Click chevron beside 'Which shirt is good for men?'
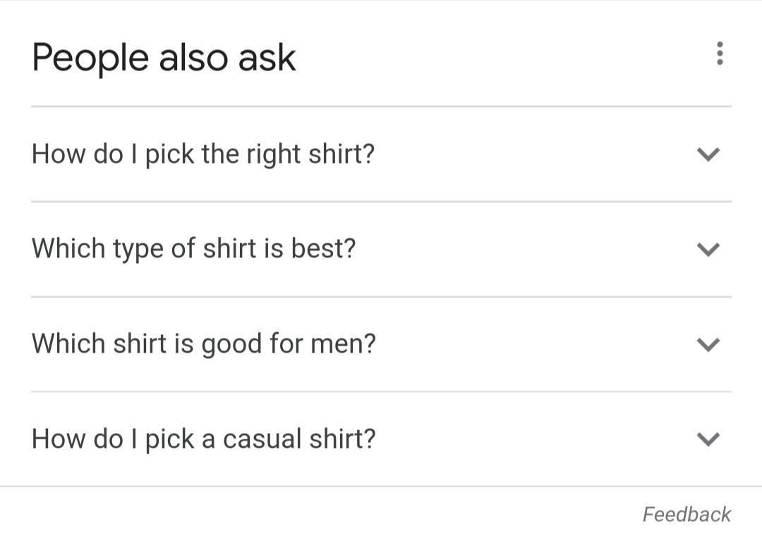The image size is (762, 541). pyautogui.click(x=708, y=344)
